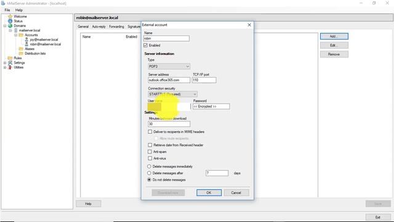Open the Help menu
The height and width of the screenshot is (222, 394).
pyautogui.click(x=19, y=10)
